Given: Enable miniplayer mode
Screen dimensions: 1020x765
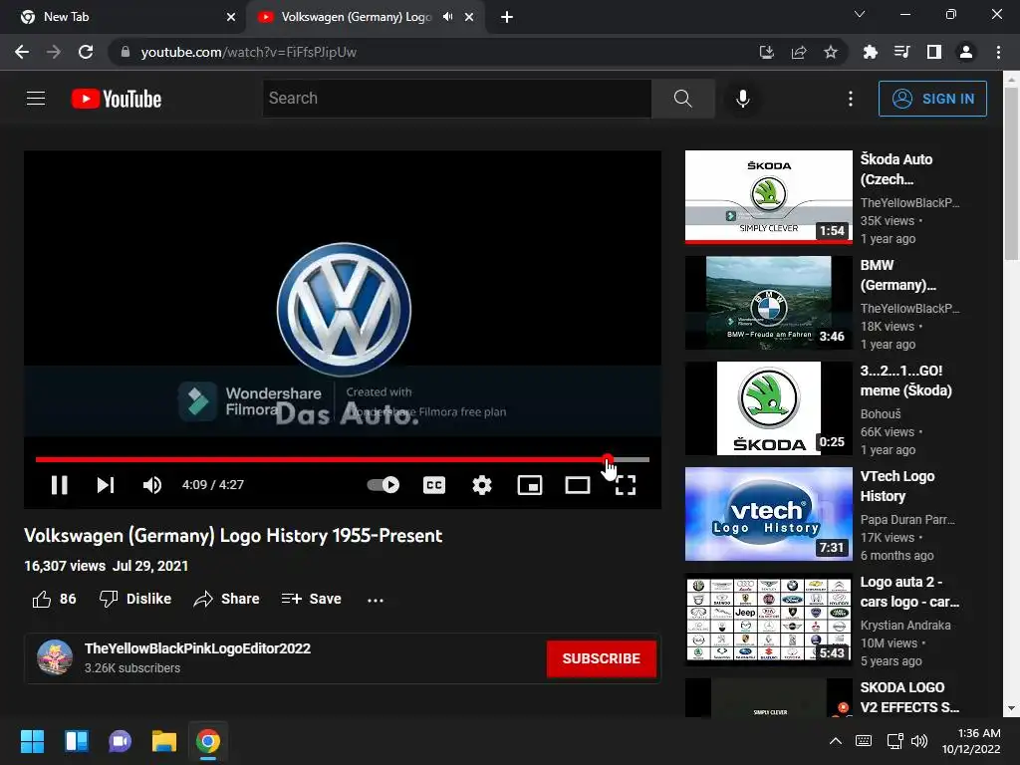Looking at the screenshot, I should click(x=530, y=485).
